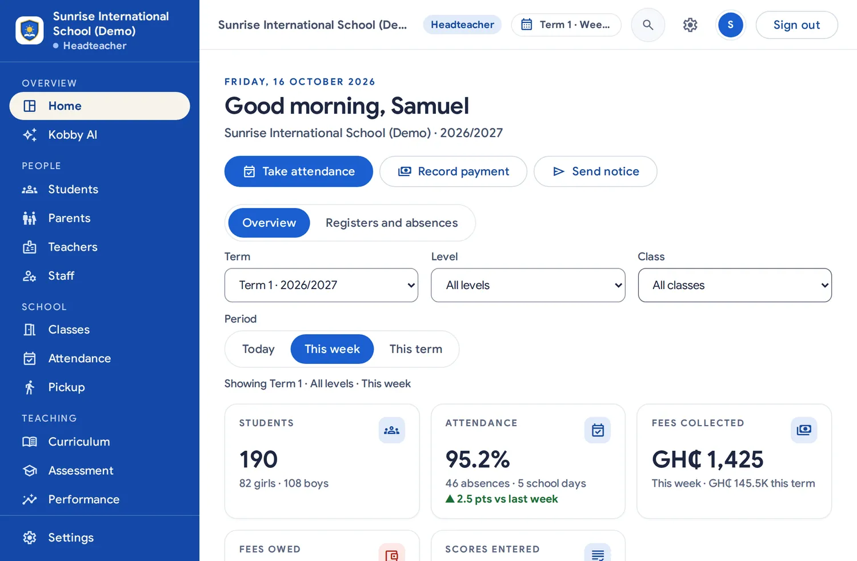Click the 95.2% attendance value

478,460
